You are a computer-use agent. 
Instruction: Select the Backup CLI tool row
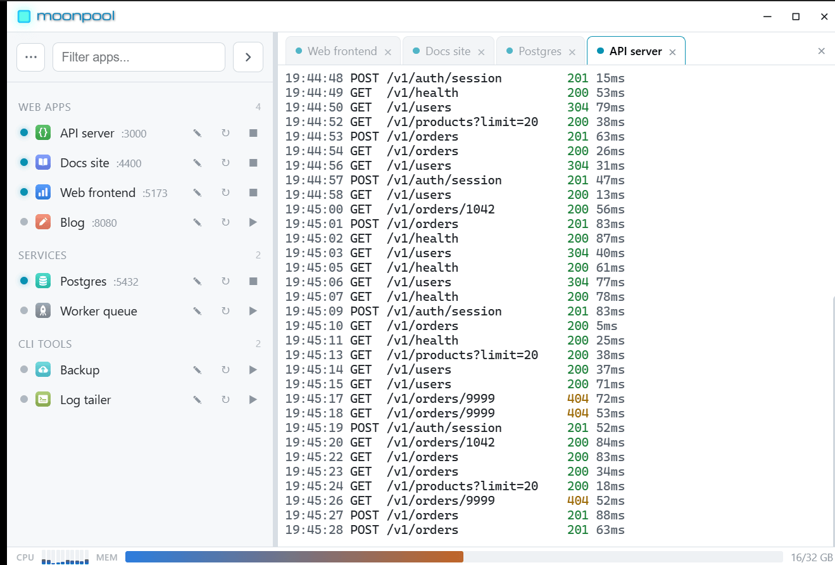tap(139, 370)
